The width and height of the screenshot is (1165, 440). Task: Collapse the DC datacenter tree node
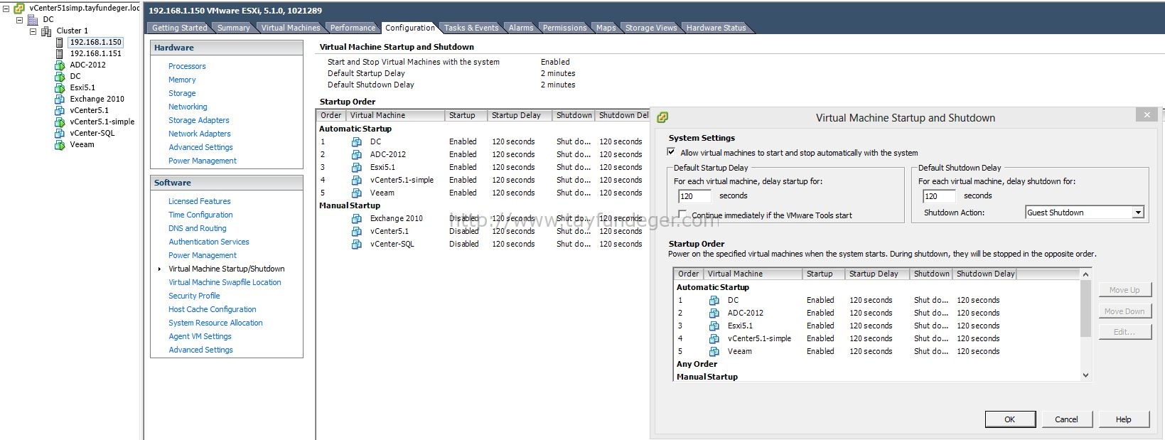[x=20, y=20]
